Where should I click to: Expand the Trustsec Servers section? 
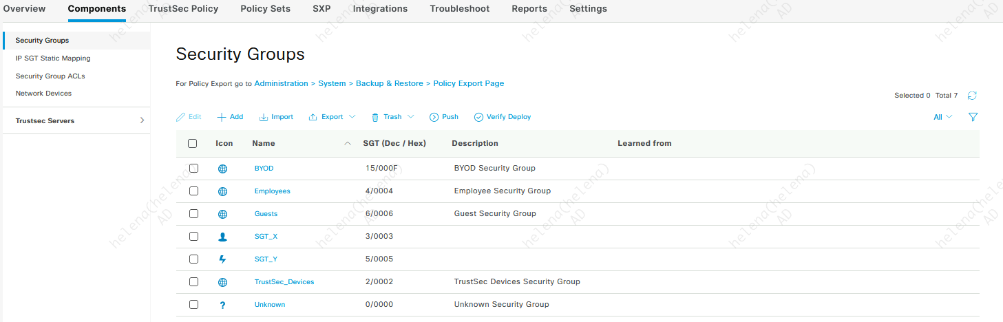pyautogui.click(x=142, y=120)
